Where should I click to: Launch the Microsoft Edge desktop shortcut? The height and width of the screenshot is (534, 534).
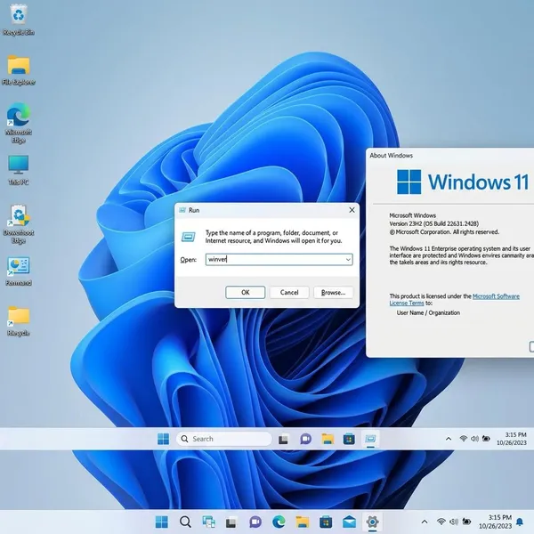tap(19, 124)
